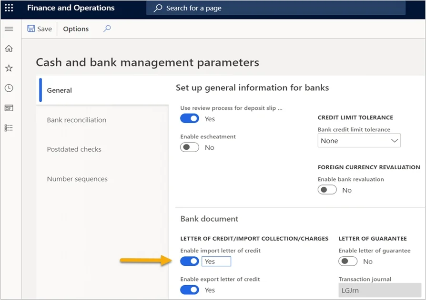
Task: Open Recent clock icon in sidebar
Action: pos(9,88)
